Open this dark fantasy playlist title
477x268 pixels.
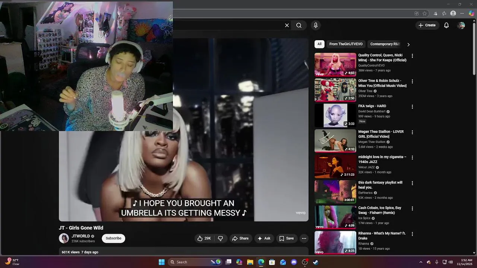tap(380, 185)
